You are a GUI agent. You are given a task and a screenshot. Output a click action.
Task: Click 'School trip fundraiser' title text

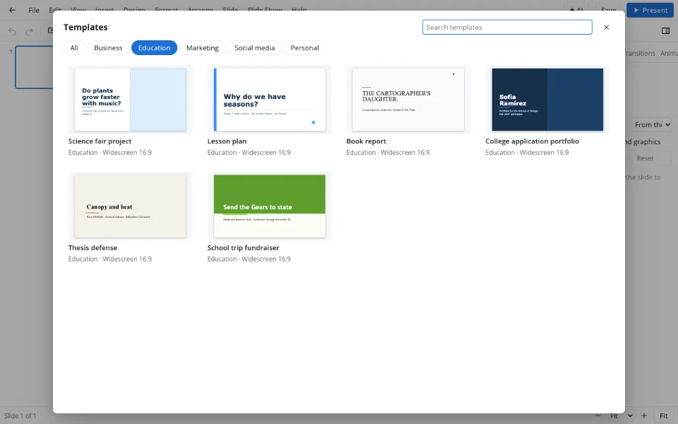coord(244,247)
